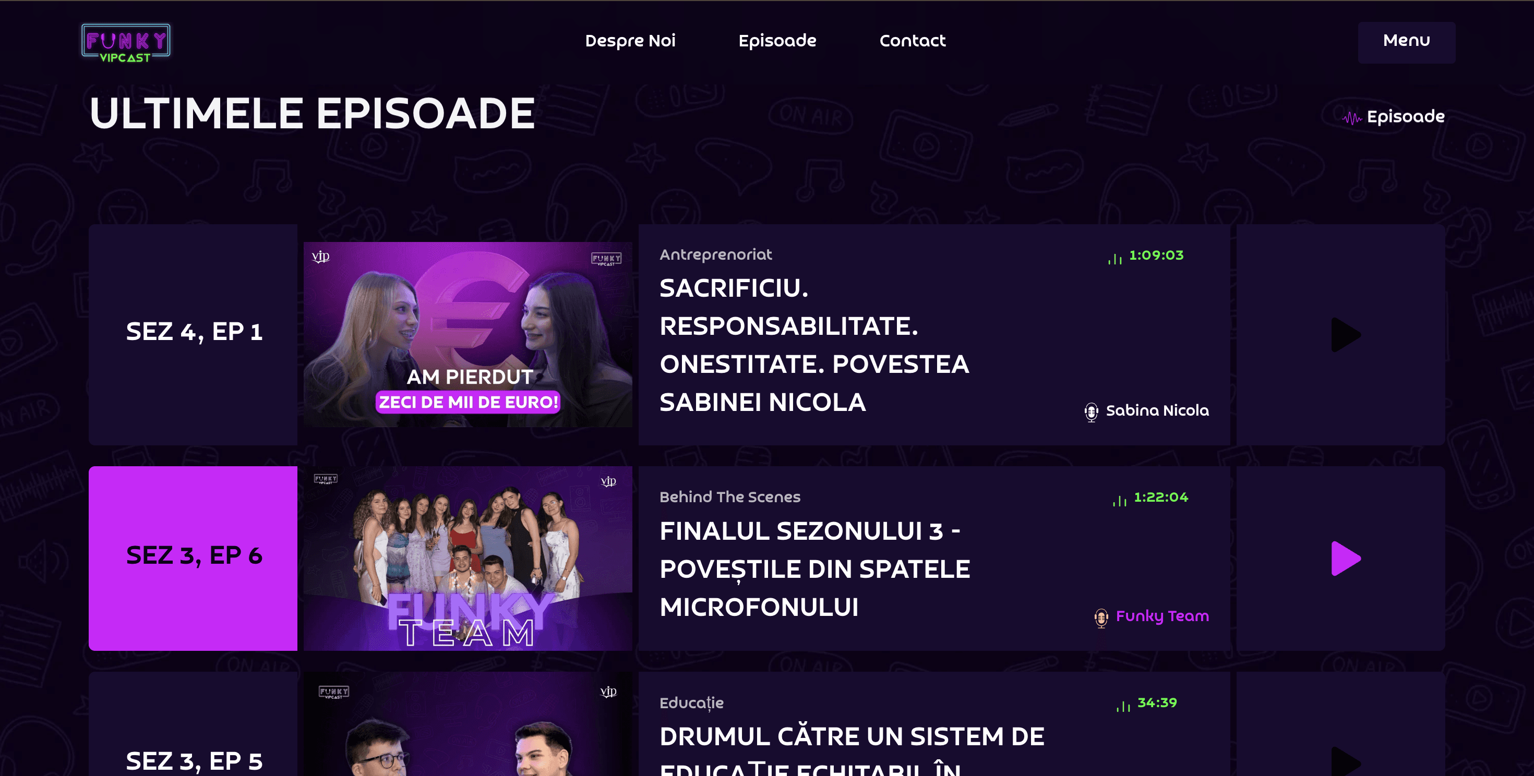The width and height of the screenshot is (1534, 776).
Task: Open the Contact page
Action: click(x=912, y=41)
